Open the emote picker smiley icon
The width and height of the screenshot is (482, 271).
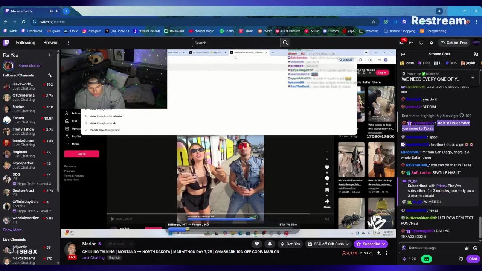[x=475, y=248]
